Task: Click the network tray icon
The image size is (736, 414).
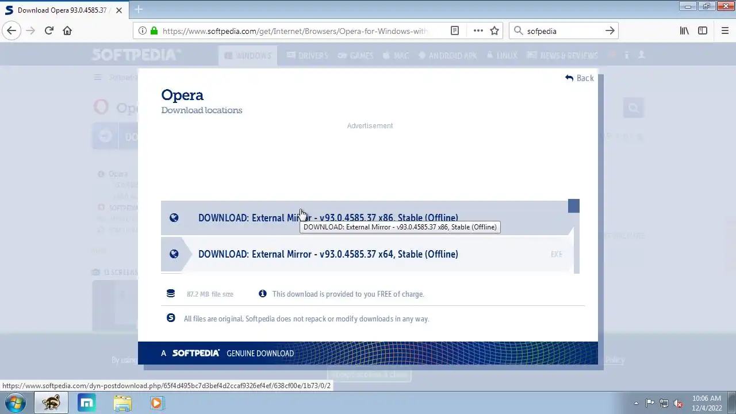Action: coord(664,403)
